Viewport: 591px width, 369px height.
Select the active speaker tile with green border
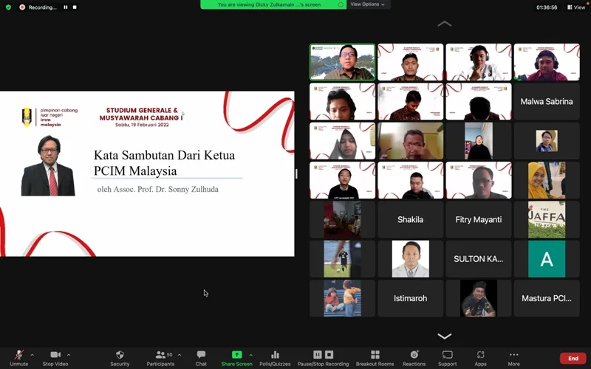[x=343, y=62]
